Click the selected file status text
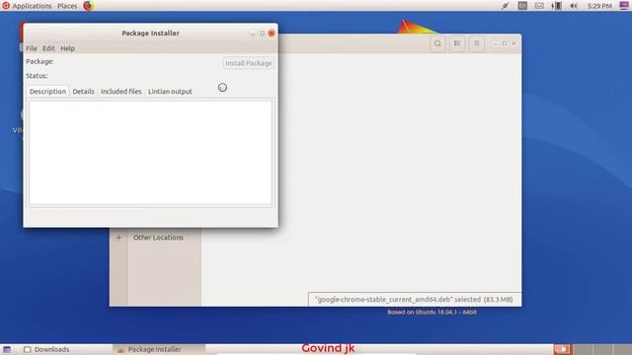 point(414,300)
